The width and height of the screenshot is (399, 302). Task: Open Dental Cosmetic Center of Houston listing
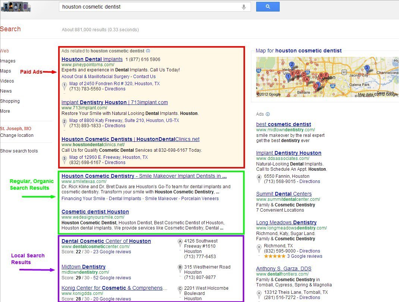(106, 241)
